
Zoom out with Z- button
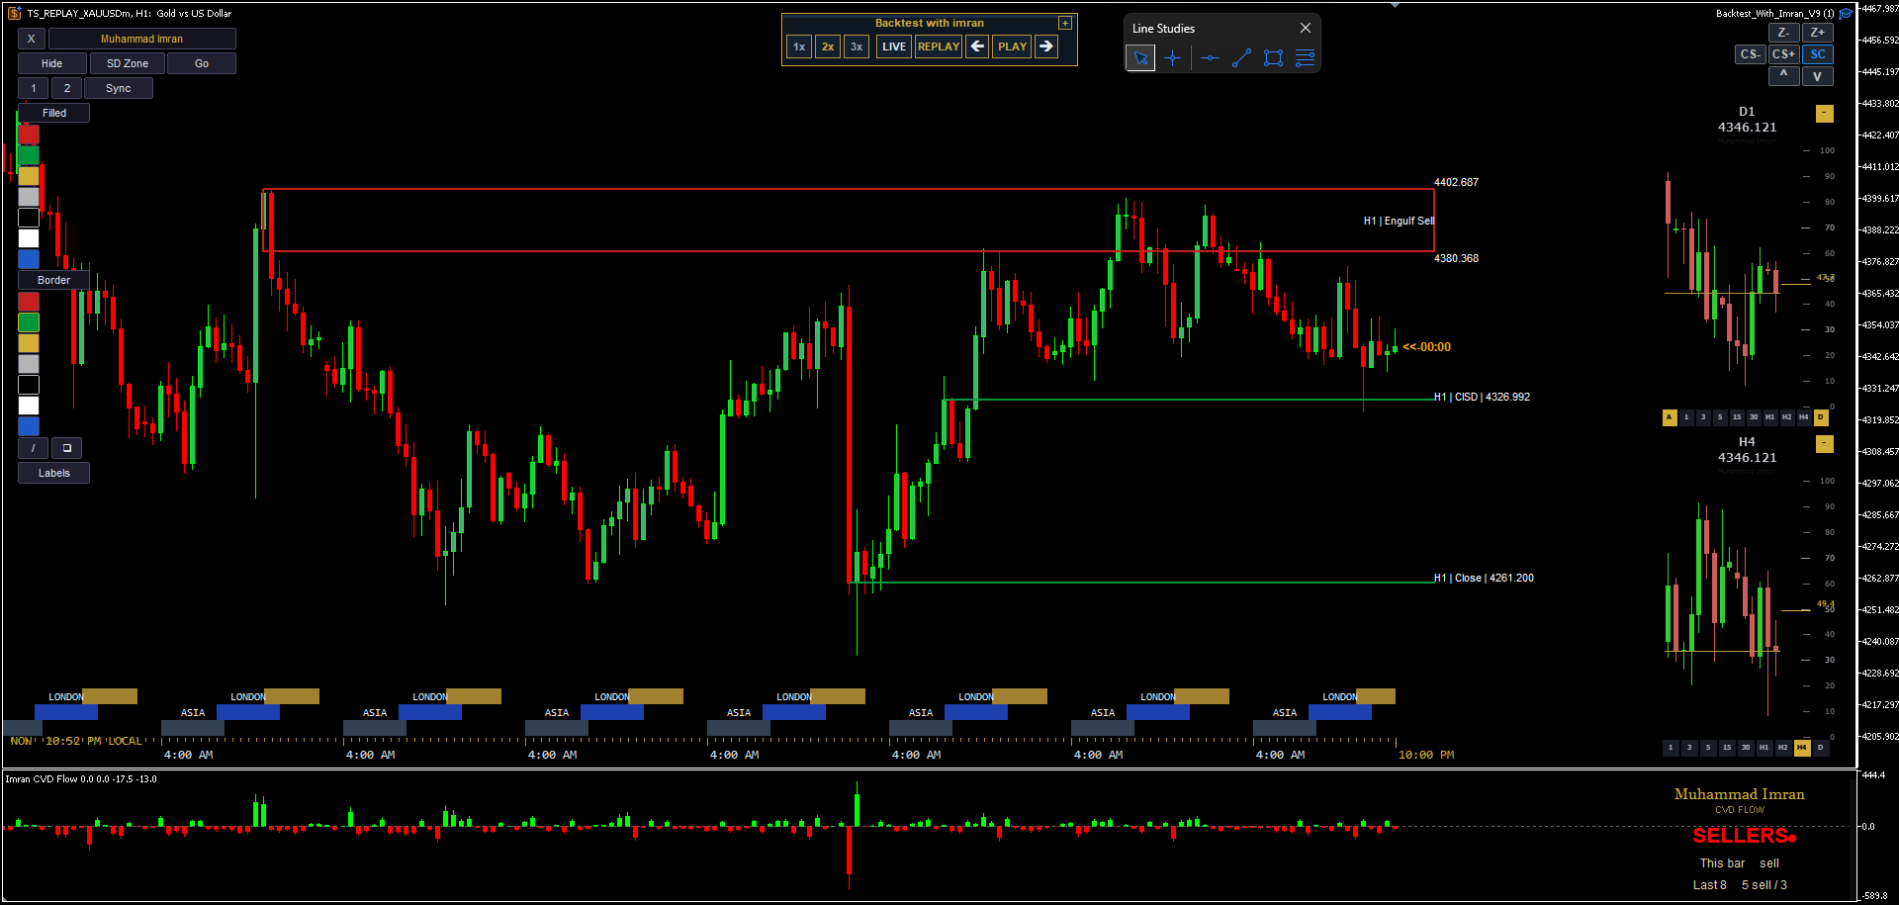click(x=1783, y=33)
